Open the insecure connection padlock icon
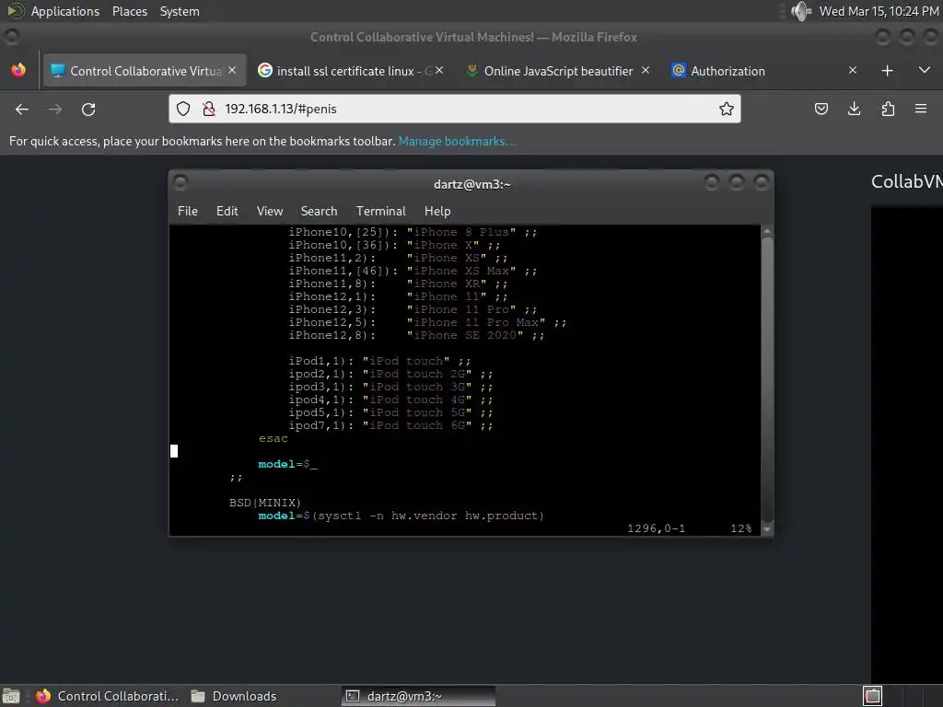Image resolution: width=943 pixels, height=707 pixels. coord(209,109)
